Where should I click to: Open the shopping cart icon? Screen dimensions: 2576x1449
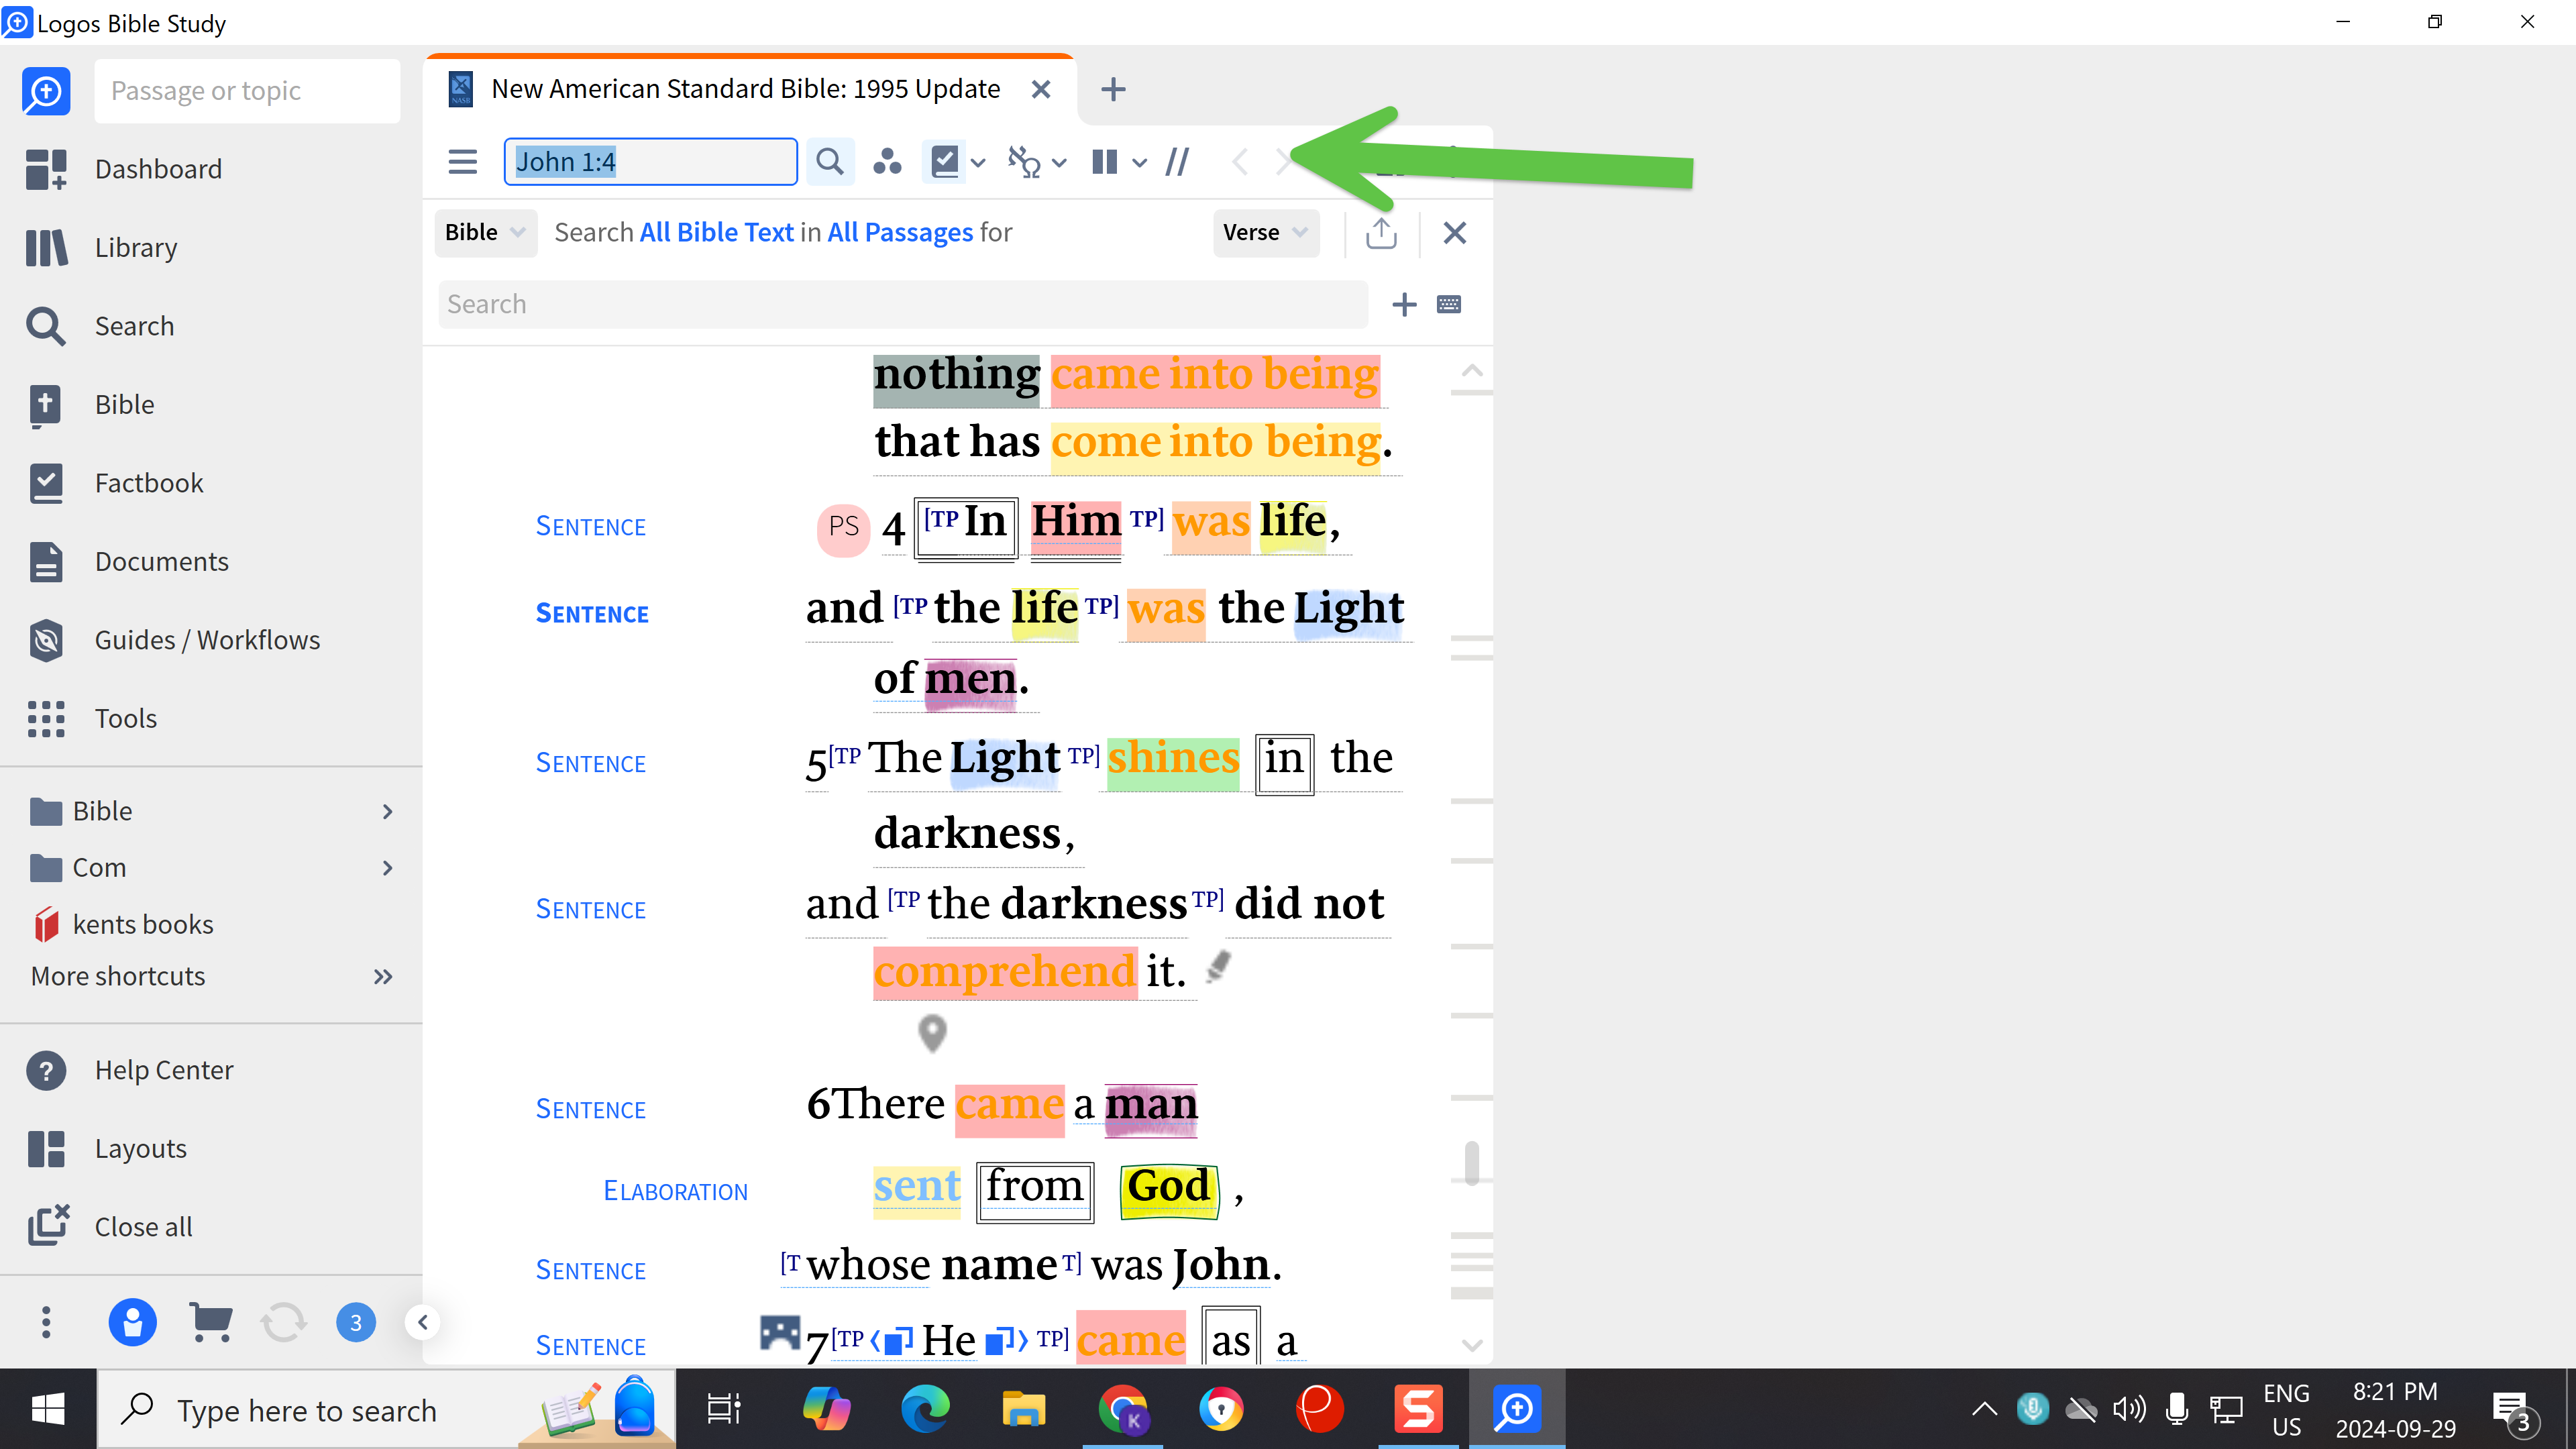pos(210,1322)
